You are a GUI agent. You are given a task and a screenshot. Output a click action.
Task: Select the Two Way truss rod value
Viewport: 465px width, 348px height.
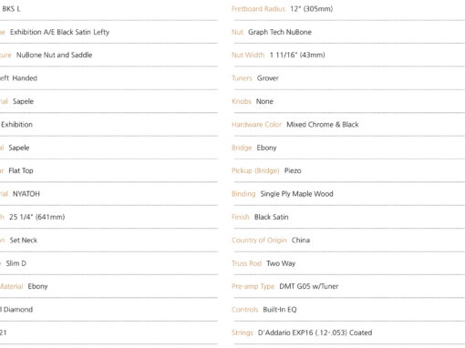pyautogui.click(x=281, y=263)
